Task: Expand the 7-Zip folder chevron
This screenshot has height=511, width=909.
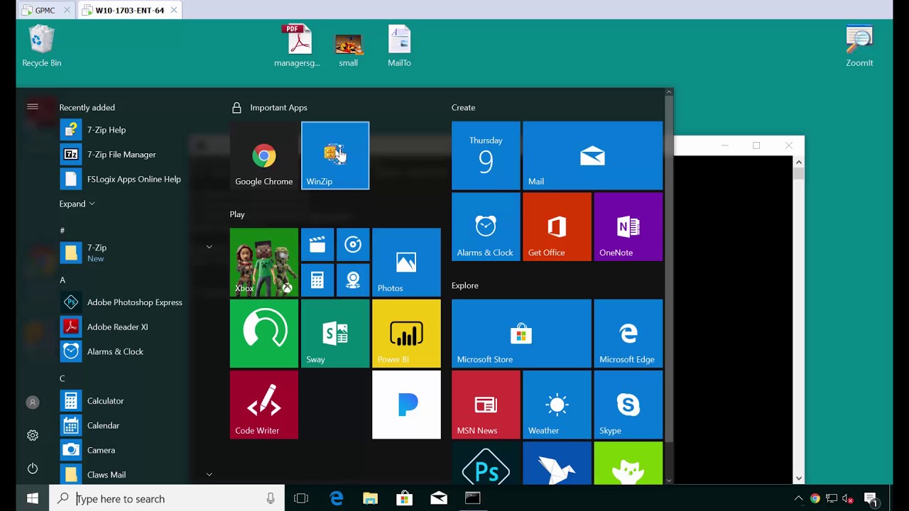Action: tap(209, 247)
